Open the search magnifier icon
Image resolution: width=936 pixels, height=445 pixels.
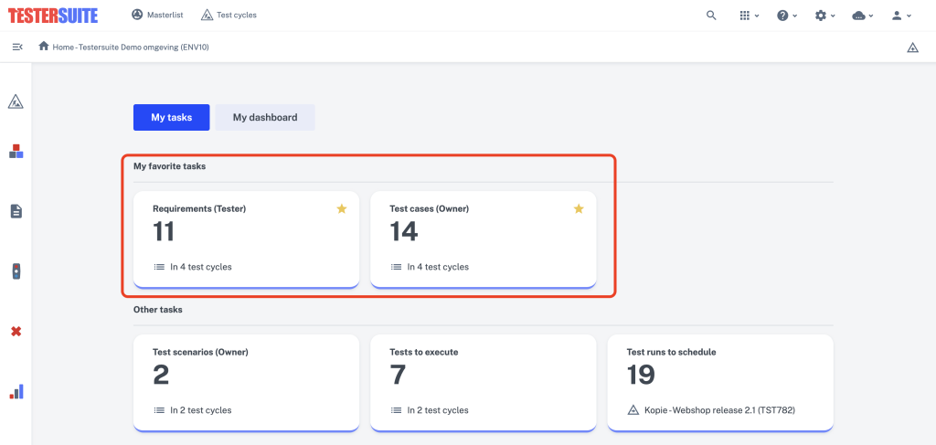click(711, 16)
